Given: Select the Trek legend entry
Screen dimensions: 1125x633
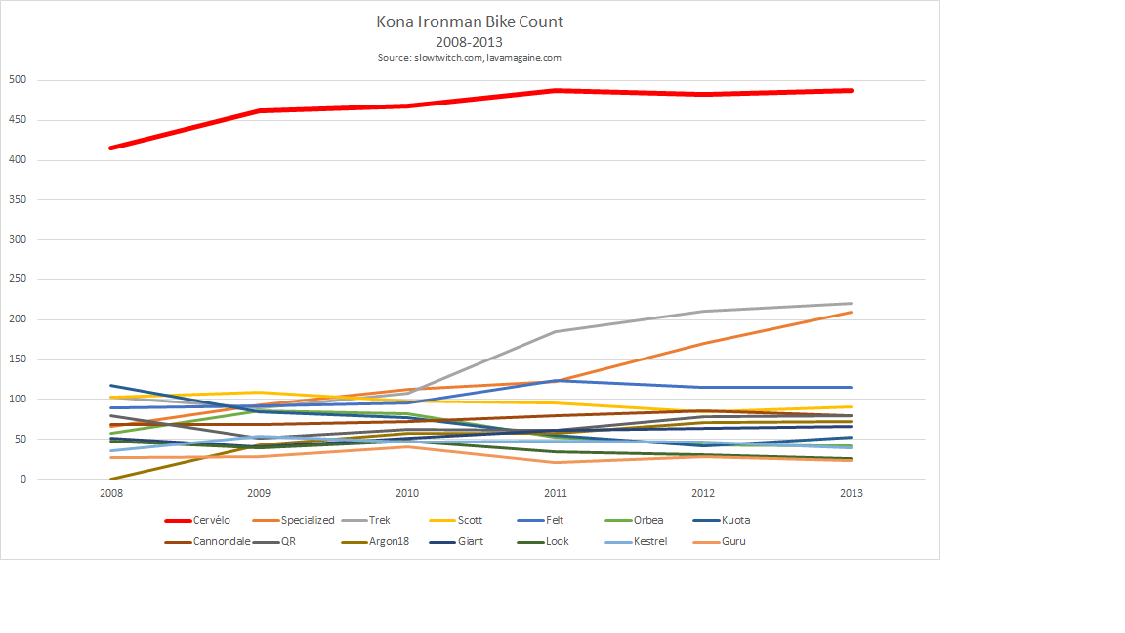Looking at the screenshot, I should [x=366, y=521].
